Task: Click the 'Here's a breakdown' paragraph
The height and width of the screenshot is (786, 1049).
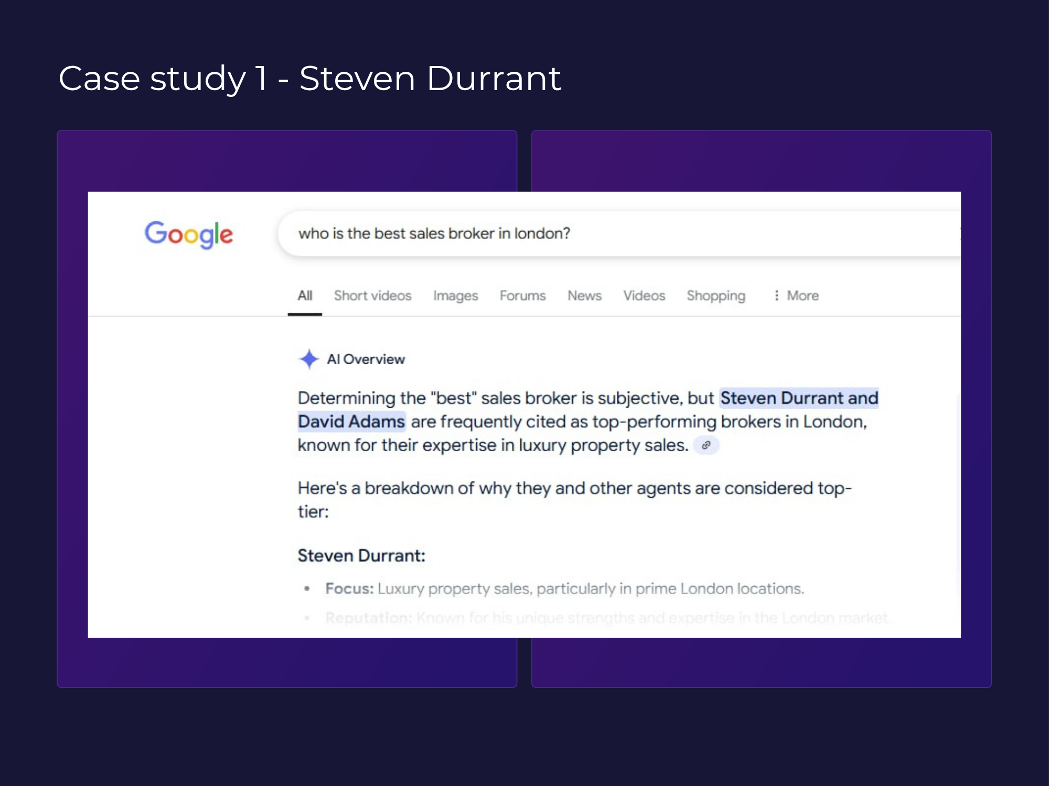Action: pos(574,499)
